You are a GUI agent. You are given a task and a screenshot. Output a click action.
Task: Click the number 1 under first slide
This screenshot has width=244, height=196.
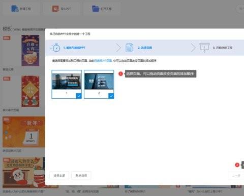[67, 93]
